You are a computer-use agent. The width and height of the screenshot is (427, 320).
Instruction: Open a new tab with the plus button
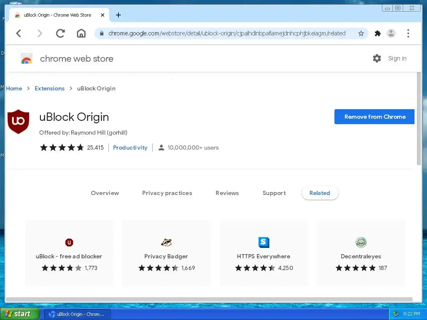118,15
